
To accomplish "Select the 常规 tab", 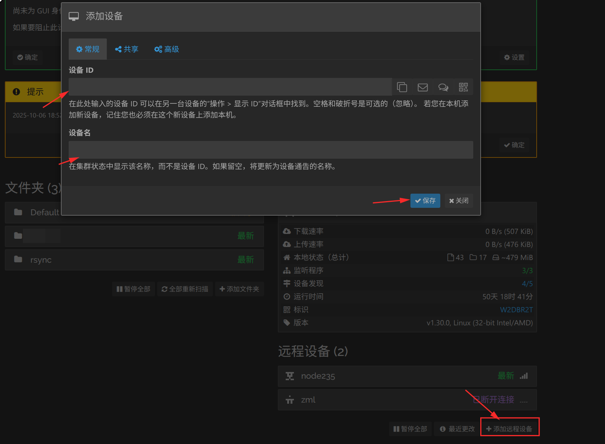I will pos(88,49).
